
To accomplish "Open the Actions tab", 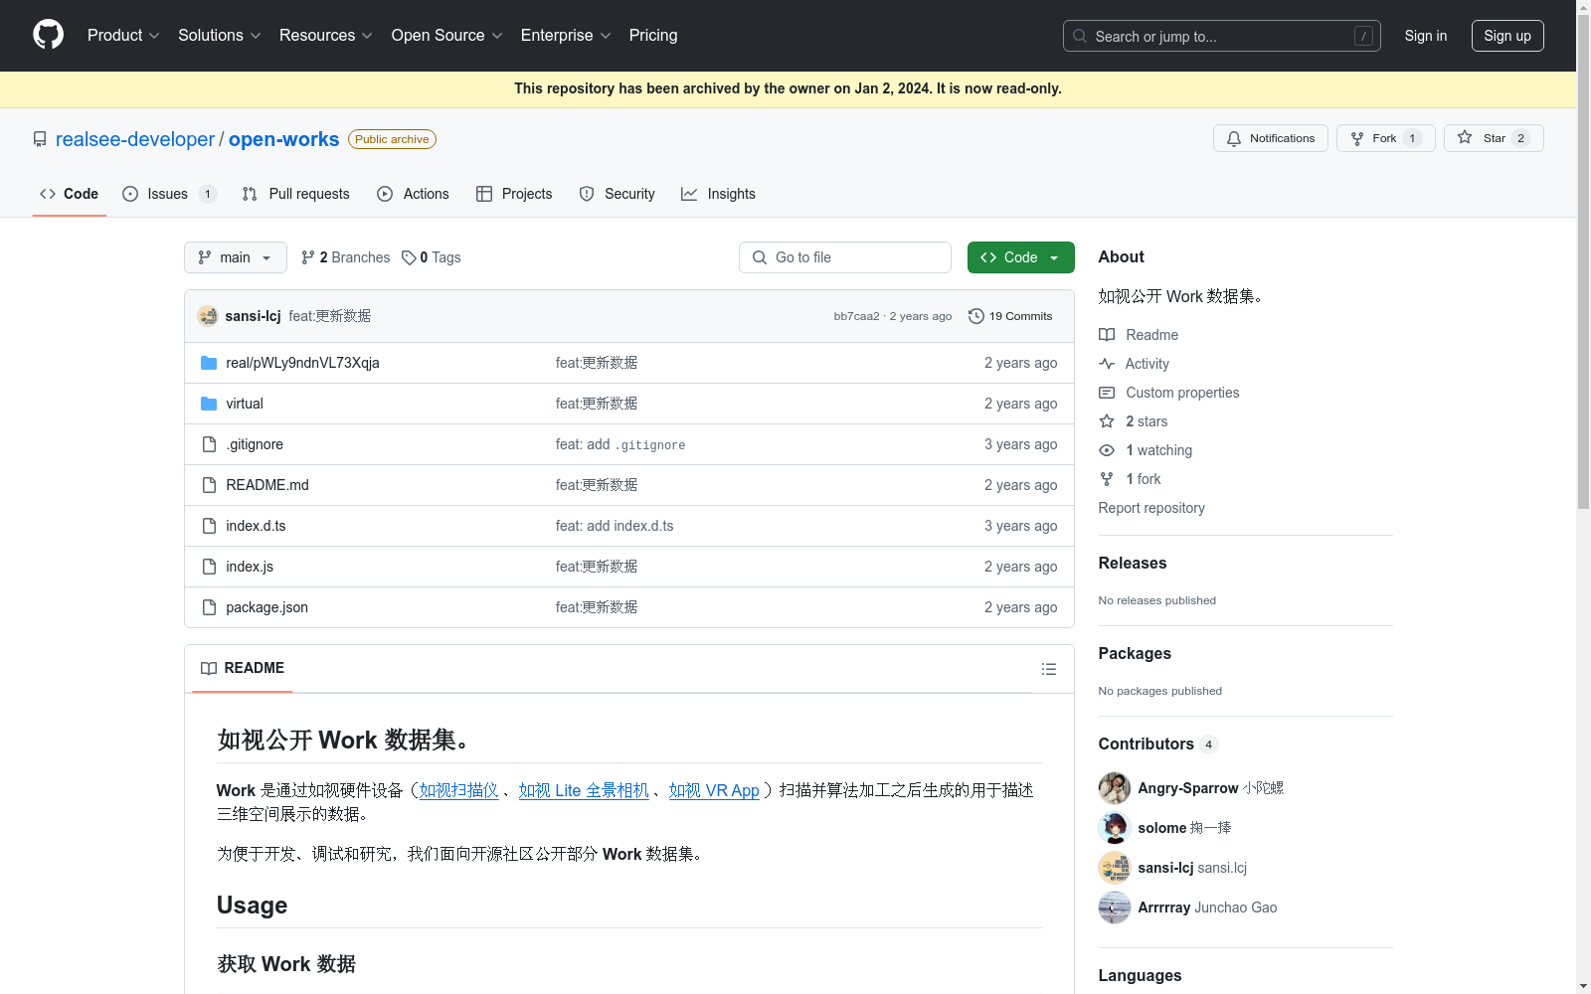I will (x=414, y=194).
